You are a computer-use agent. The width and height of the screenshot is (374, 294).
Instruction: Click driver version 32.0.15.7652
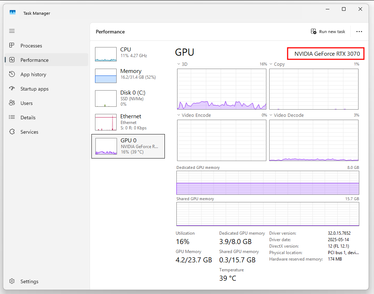coord(339,233)
